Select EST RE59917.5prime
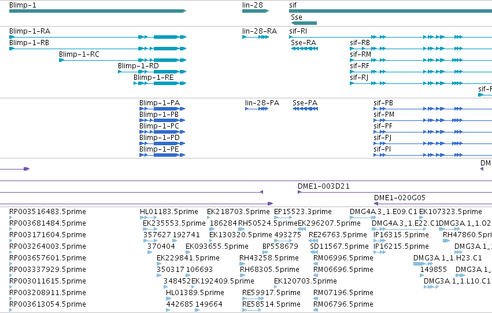Image resolution: width=492 pixels, height=313 pixels. click(271, 293)
